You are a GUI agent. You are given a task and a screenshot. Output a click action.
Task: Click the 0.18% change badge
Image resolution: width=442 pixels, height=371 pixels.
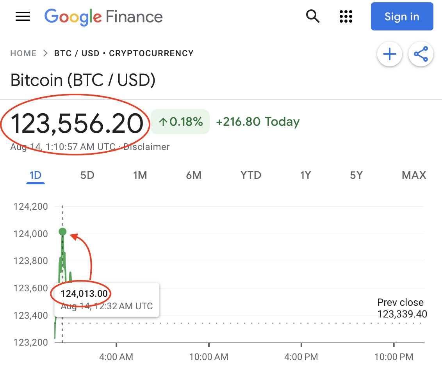180,122
